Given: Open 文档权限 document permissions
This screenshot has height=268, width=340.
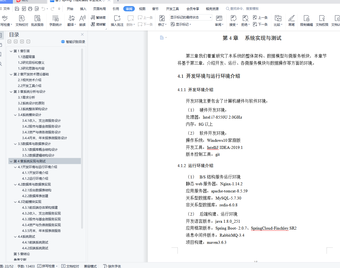Looking at the screenshot, I should [x=322, y=21].
